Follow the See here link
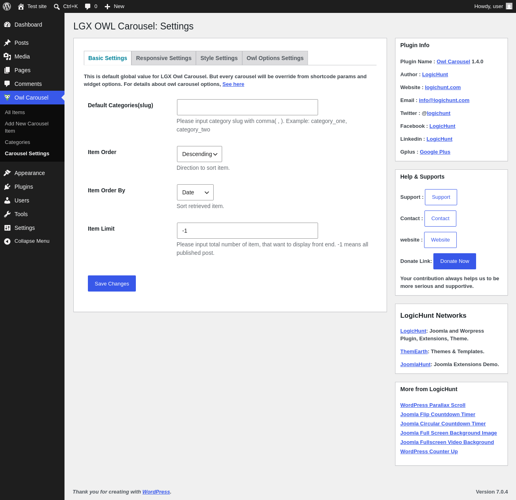The image size is (516, 500). tap(233, 84)
